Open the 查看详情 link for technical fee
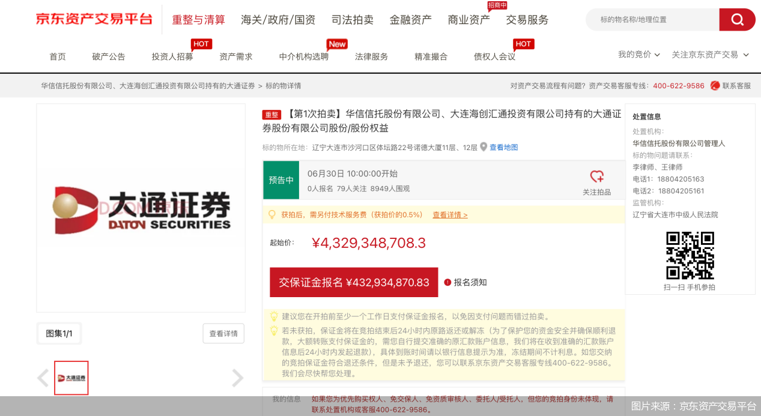The width and height of the screenshot is (761, 416). pos(450,215)
